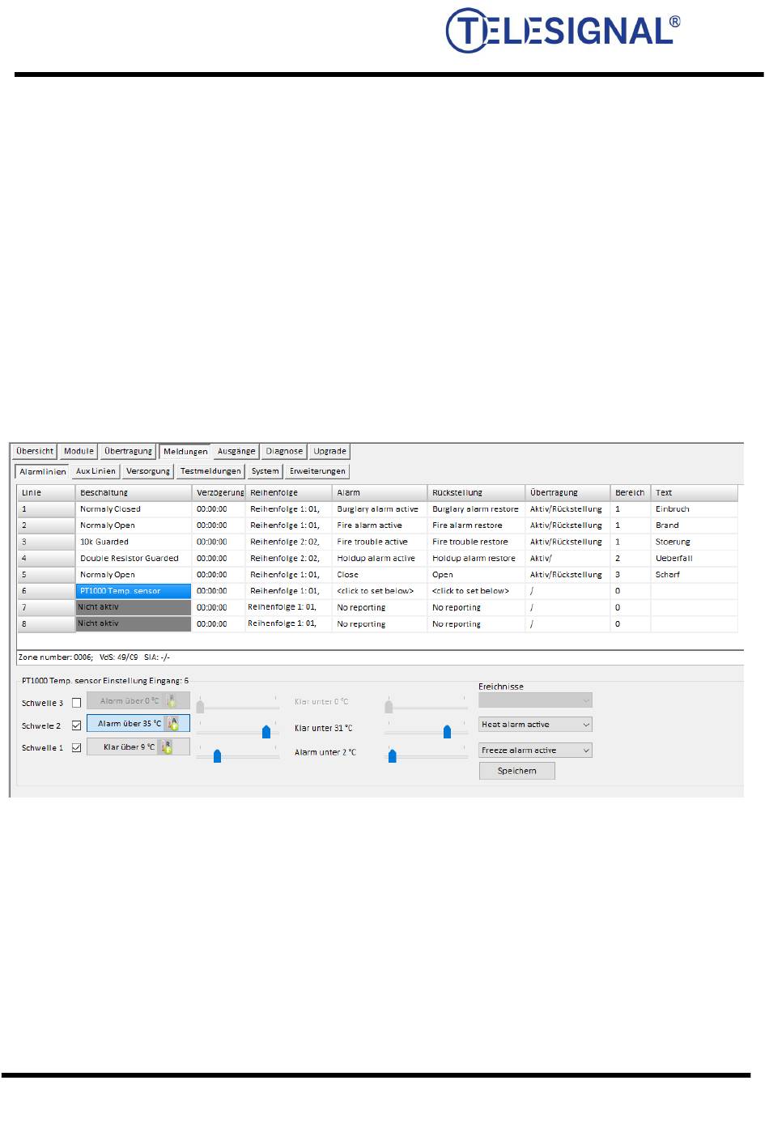Image resolution: width=769 pixels, height=1123 pixels.
Task: Go to the System sub-tab
Action: pyautogui.click(x=265, y=470)
